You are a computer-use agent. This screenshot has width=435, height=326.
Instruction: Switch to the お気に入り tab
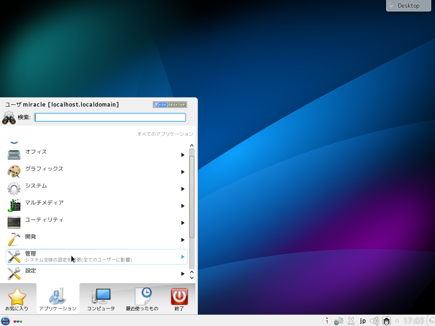pos(17,299)
